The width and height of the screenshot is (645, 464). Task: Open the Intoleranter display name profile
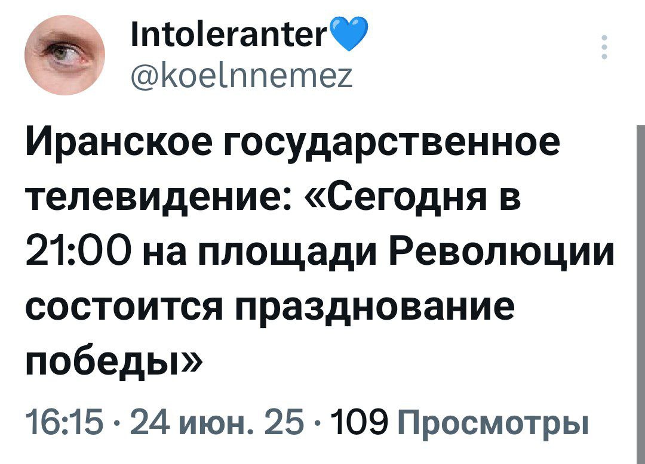(230, 35)
